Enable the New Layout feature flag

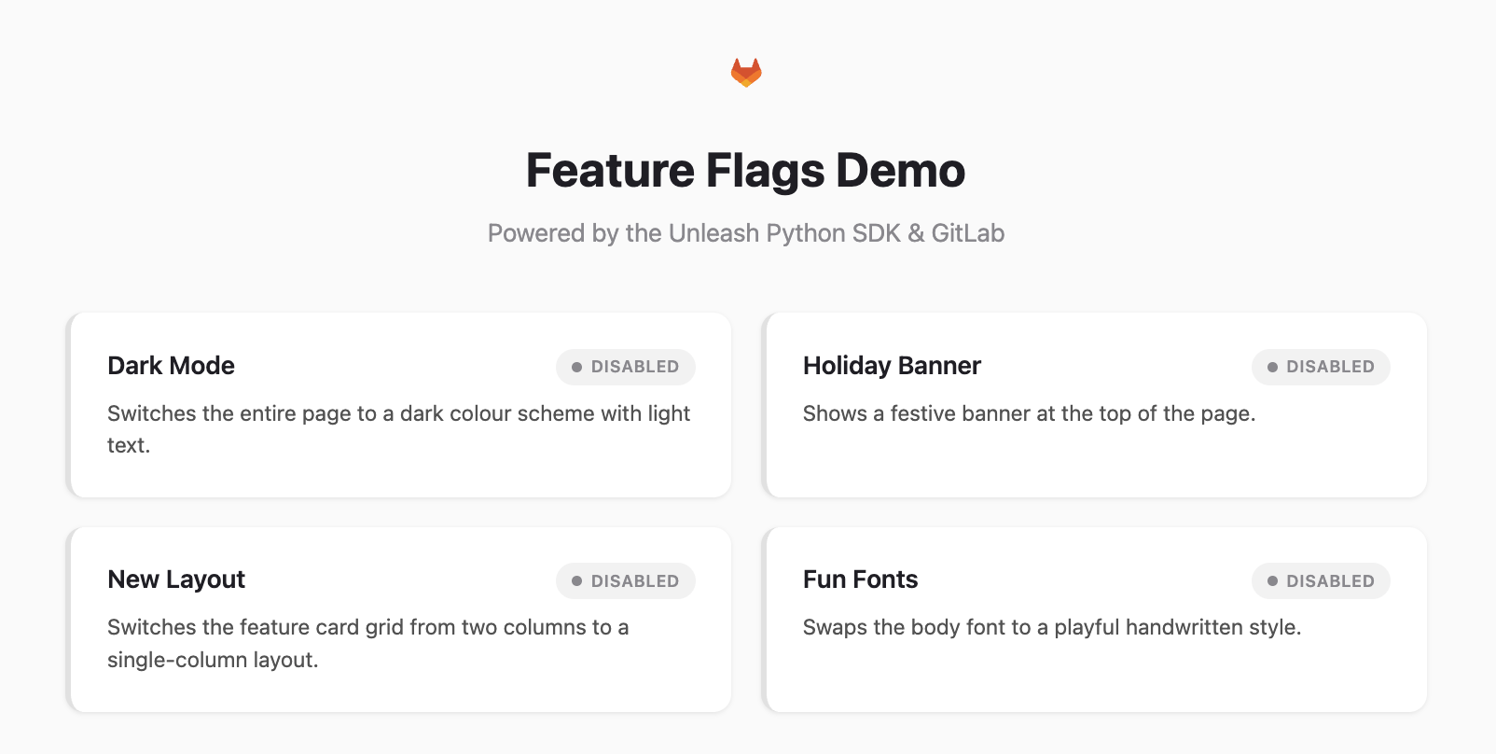[625, 580]
